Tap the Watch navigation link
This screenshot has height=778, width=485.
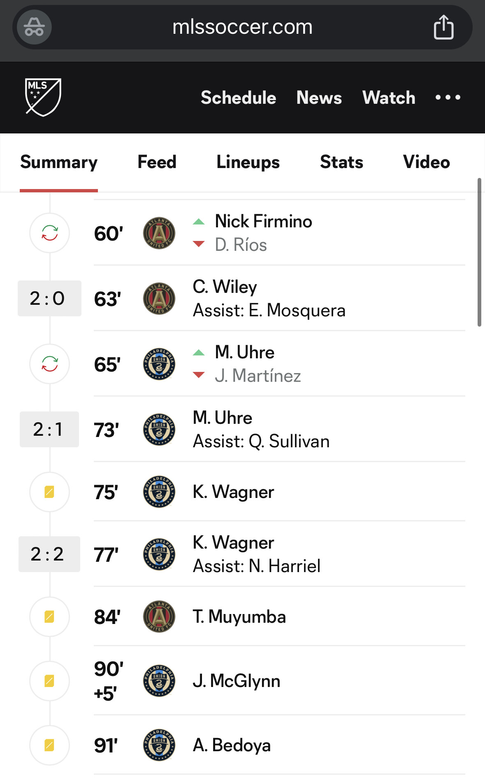(x=389, y=98)
